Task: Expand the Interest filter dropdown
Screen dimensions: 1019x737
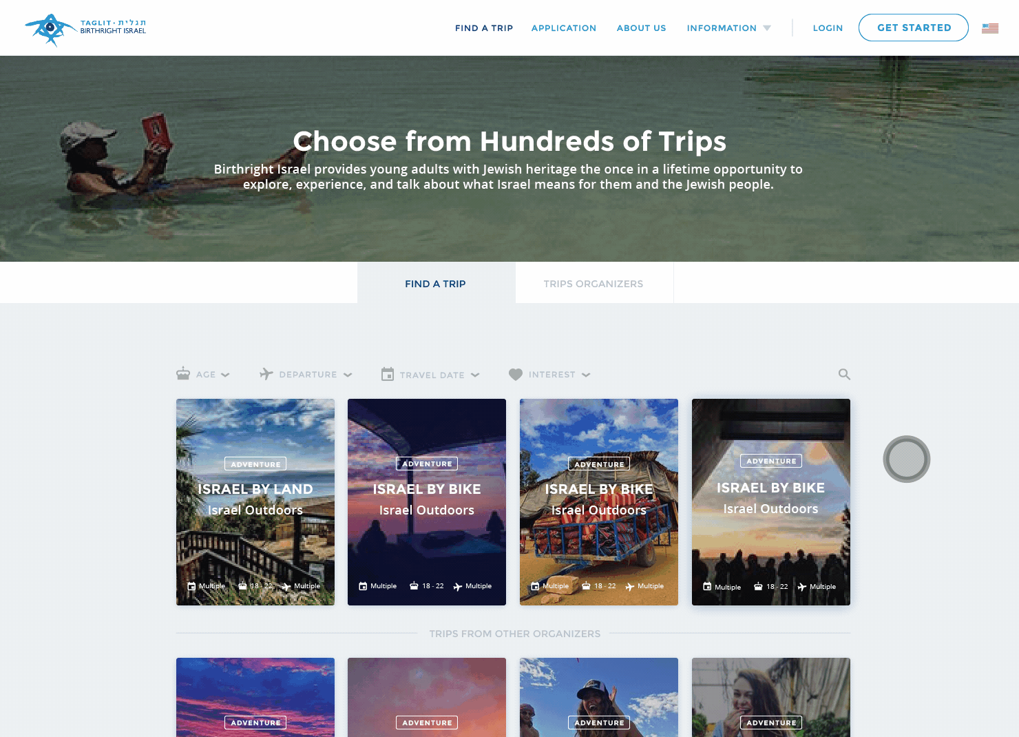Action: coord(549,374)
